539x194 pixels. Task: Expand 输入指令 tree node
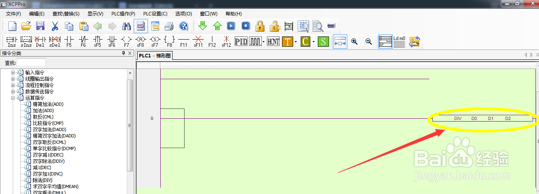[x=13, y=72]
